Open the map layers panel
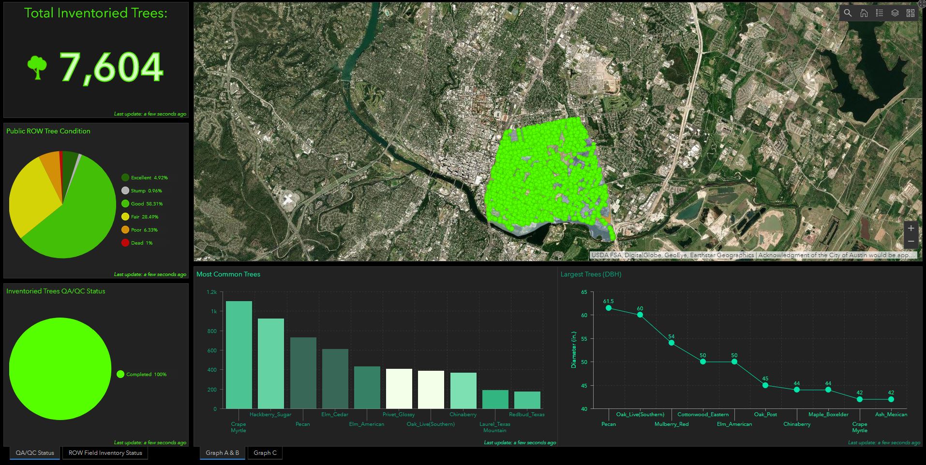This screenshot has height=465, width=926. coord(895,13)
